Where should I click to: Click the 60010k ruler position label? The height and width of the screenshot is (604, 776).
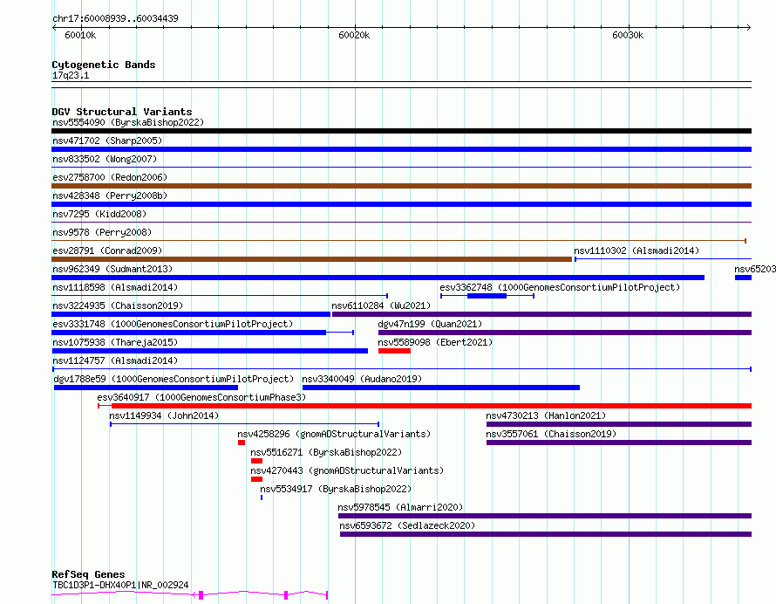point(80,35)
